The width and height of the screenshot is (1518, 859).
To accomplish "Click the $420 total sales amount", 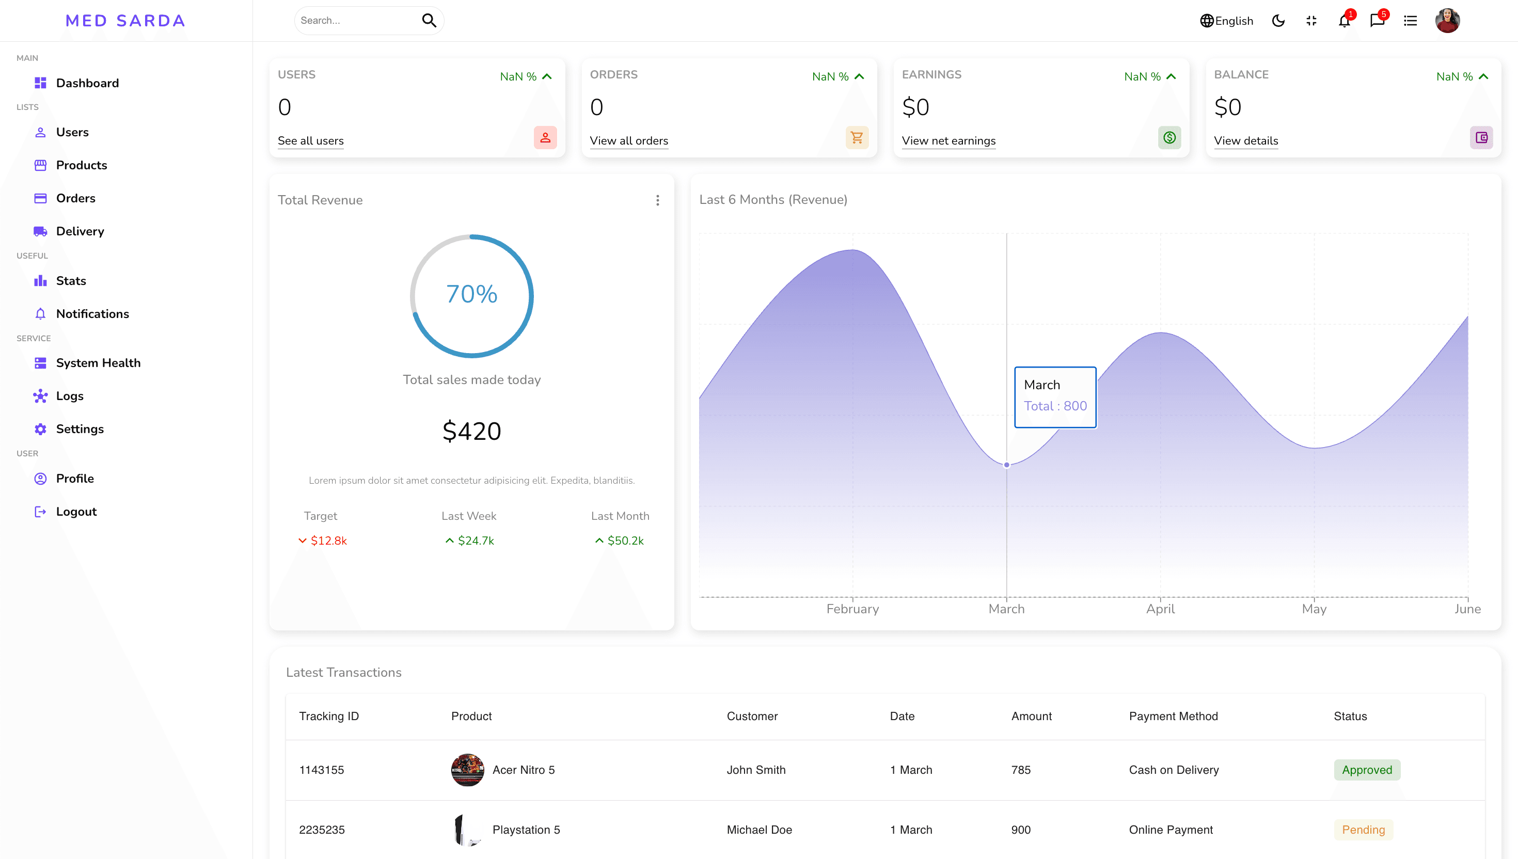I will click(x=472, y=431).
